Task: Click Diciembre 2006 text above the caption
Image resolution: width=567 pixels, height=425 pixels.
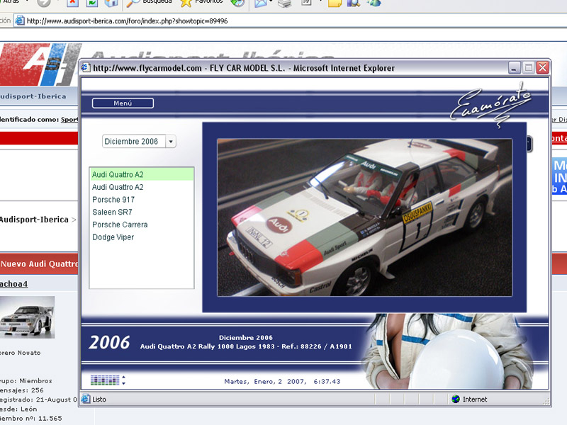Action: point(246,338)
